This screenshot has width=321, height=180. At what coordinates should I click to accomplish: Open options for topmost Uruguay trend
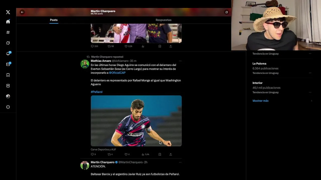310,53
